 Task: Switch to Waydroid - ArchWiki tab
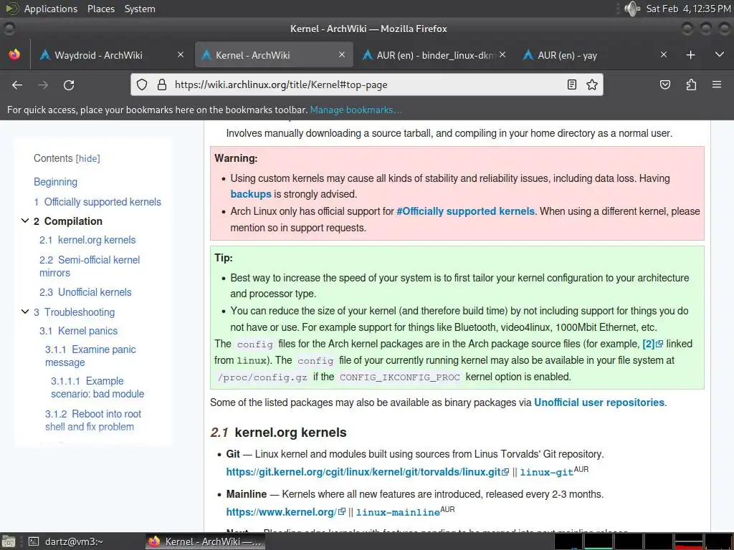click(x=111, y=54)
